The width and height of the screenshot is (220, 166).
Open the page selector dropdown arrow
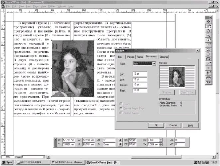tap(44, 157)
